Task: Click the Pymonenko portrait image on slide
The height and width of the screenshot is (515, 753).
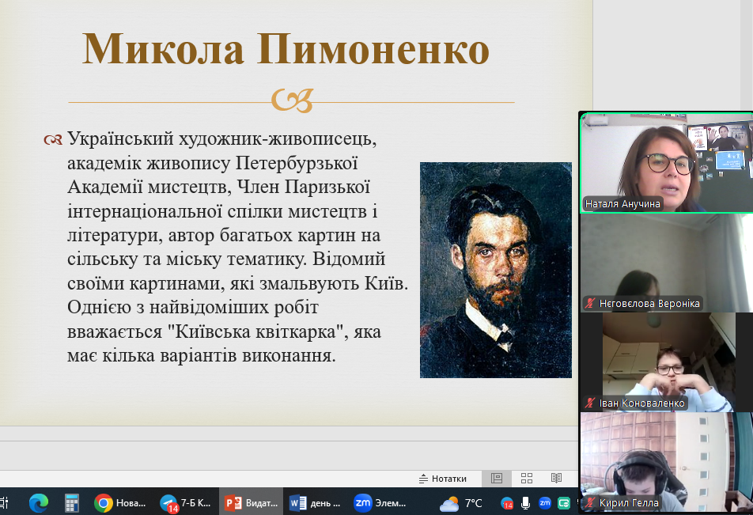Action: tap(496, 270)
